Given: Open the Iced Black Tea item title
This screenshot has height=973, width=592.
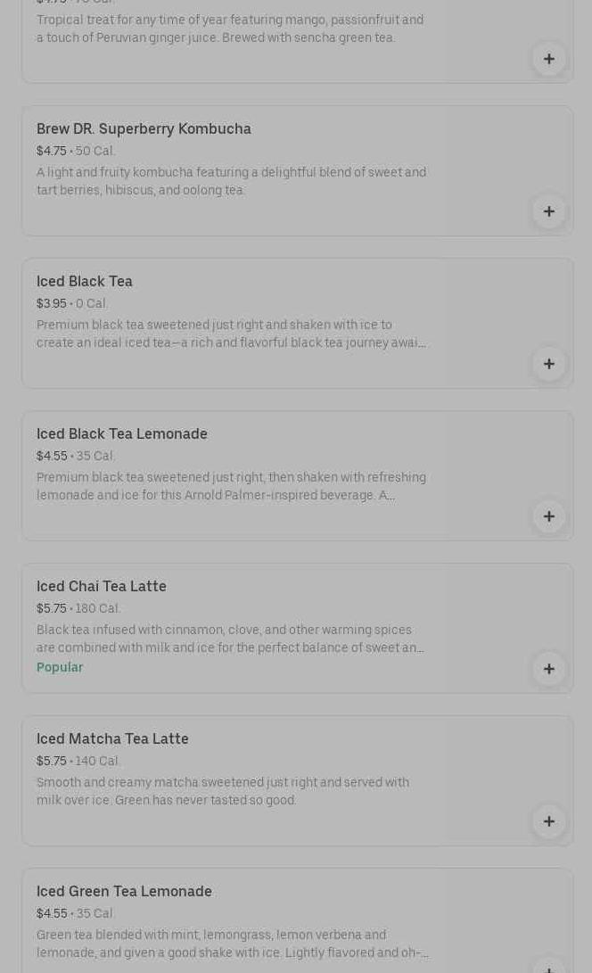Looking at the screenshot, I should pos(85,282).
